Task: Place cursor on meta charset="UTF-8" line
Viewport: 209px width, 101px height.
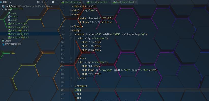Action: pos(95,18)
